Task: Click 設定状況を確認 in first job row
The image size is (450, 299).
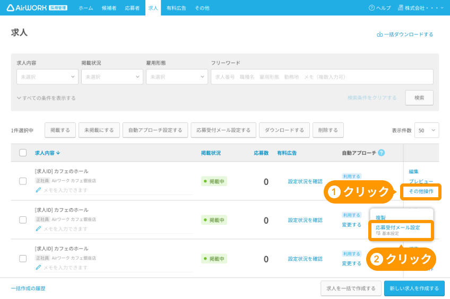Action: coord(305,181)
